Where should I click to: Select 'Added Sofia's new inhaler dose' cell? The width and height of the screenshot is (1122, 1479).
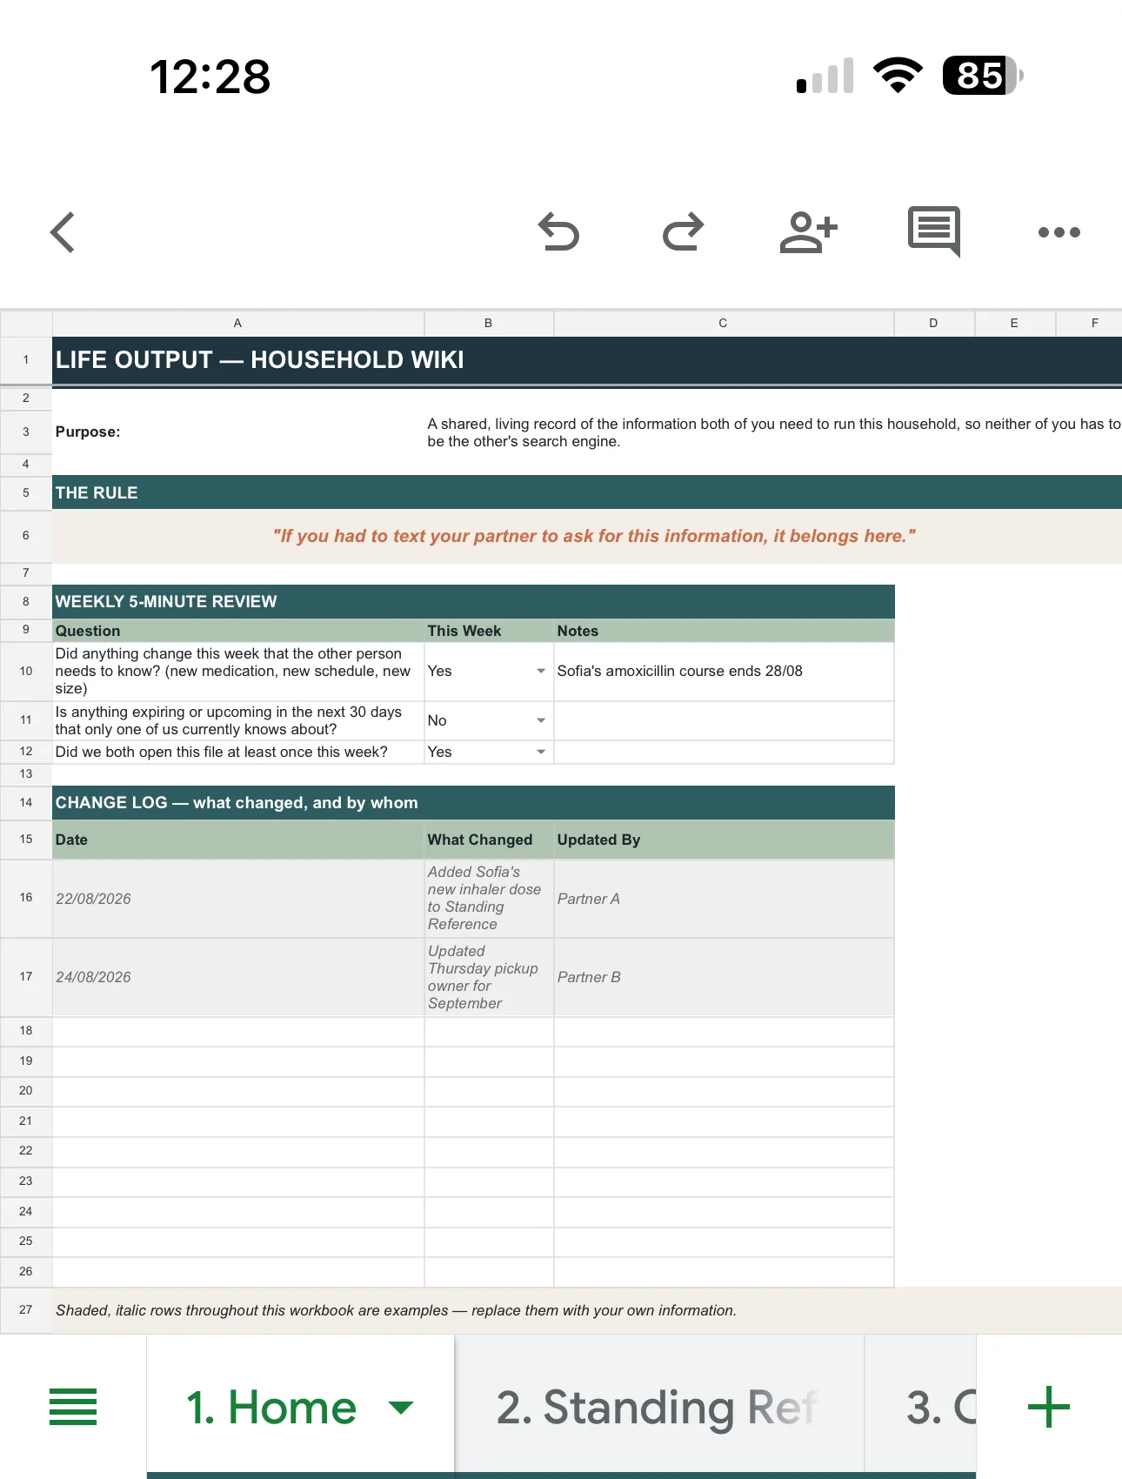(489, 899)
